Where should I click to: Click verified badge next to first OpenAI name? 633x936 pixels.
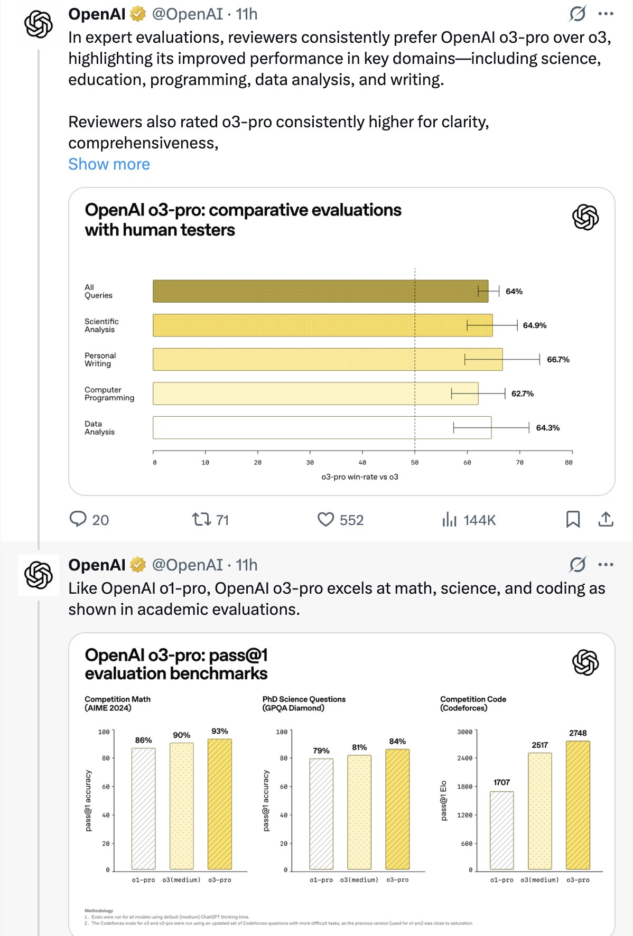click(138, 14)
